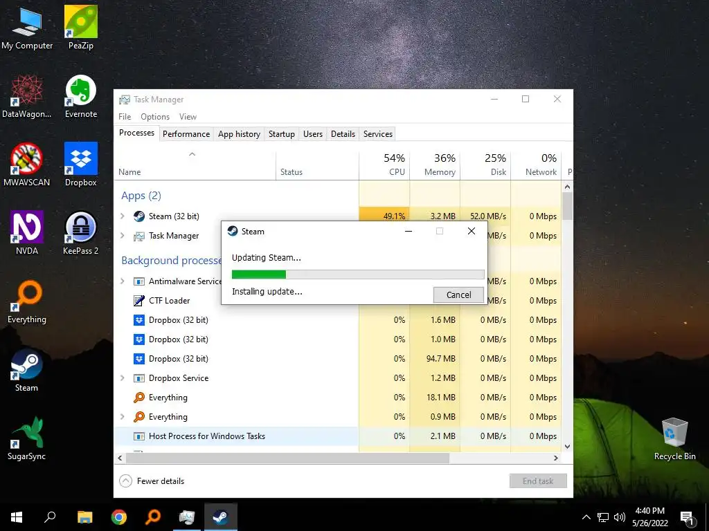This screenshot has height=531, width=709.
Task: Select Host Process for Windows Tasks row
Action: (x=338, y=436)
